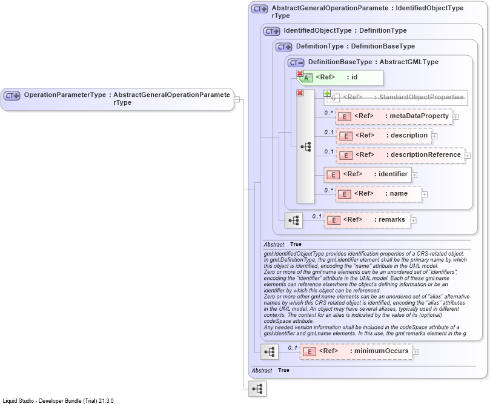Expand the minimumOccurs element
The width and height of the screenshot is (490, 404).
[x=415, y=352]
